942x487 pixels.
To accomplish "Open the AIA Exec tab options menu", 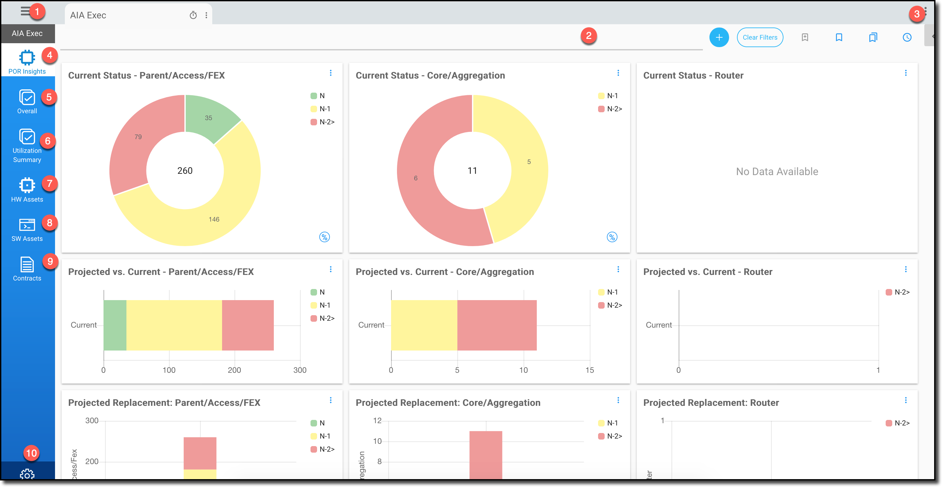I will tap(206, 15).
